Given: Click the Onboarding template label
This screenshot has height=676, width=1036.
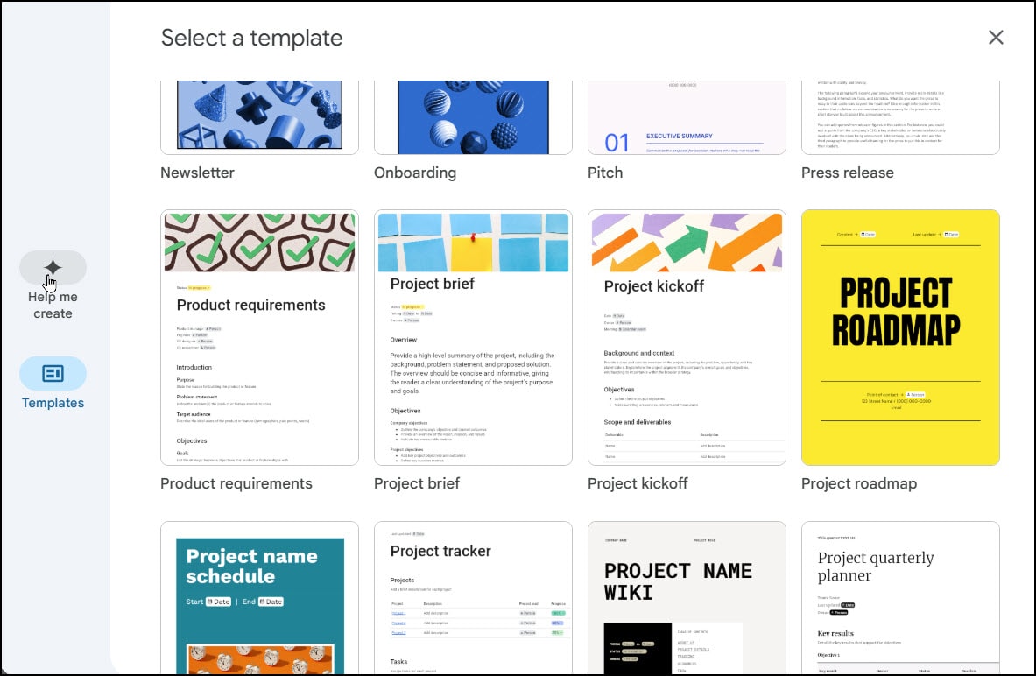Looking at the screenshot, I should click(415, 173).
